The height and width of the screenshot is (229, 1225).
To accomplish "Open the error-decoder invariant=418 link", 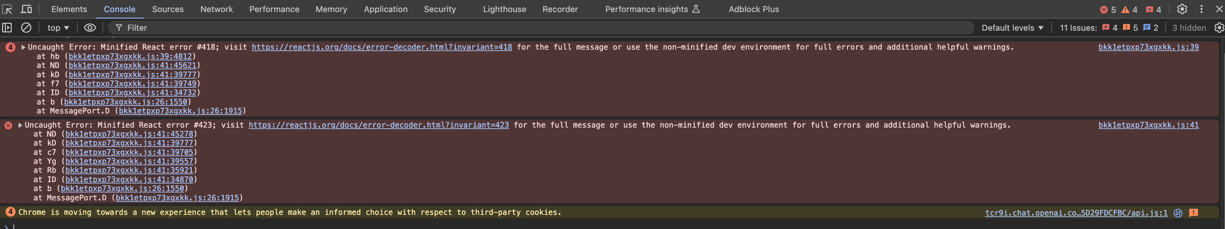I will pyautogui.click(x=381, y=47).
